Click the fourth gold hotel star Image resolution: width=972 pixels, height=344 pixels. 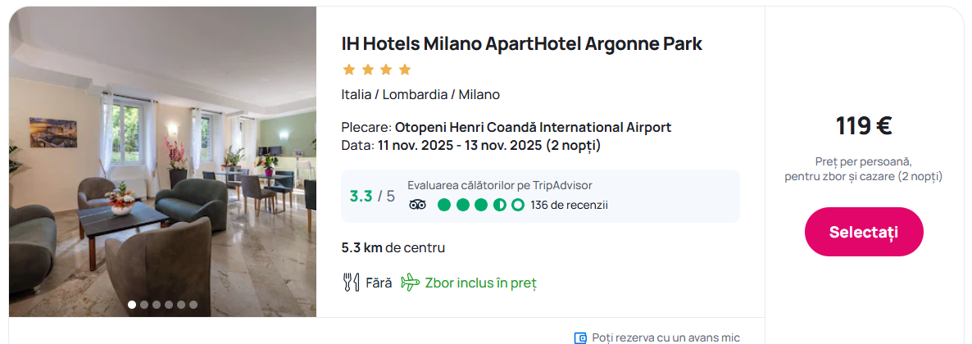[405, 70]
